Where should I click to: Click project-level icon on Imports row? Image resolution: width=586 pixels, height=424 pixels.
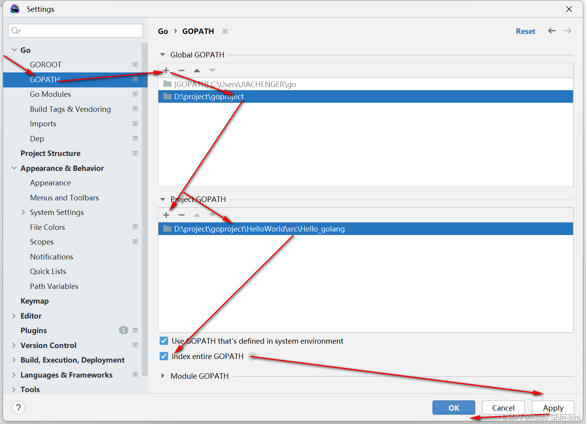[x=135, y=124]
